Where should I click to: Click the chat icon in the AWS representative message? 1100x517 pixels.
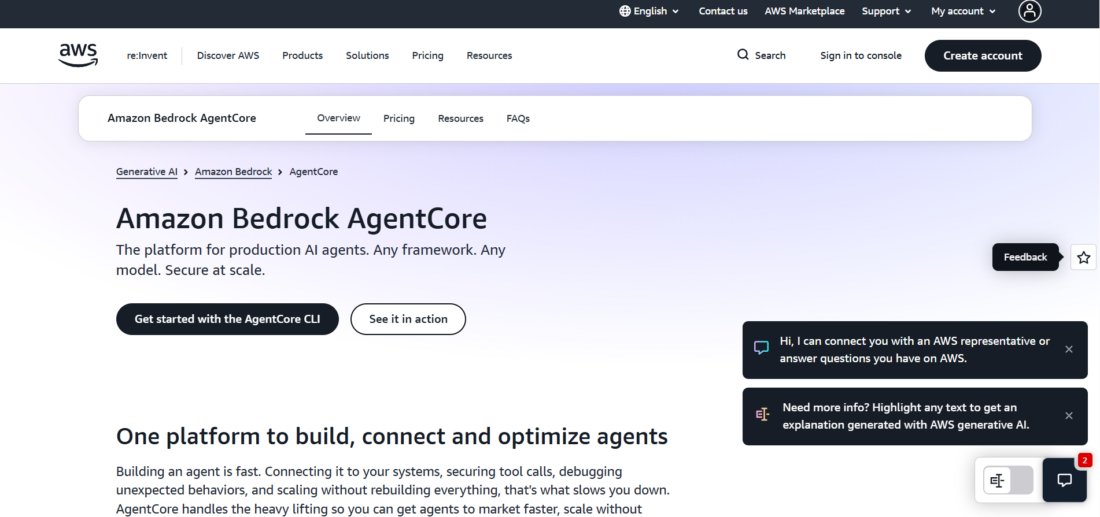[x=762, y=348]
